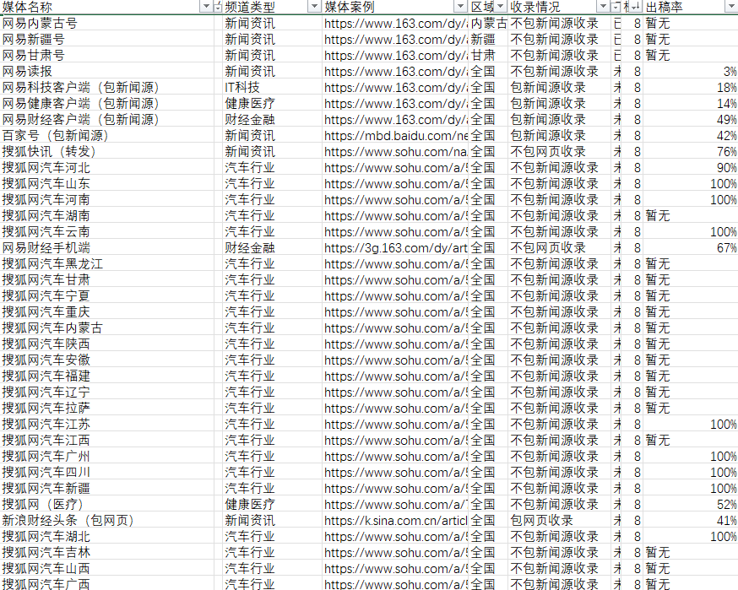738x590 pixels.
Task: Open the 3g.163.com link in 网易财经手机端 row
Action: (395, 247)
